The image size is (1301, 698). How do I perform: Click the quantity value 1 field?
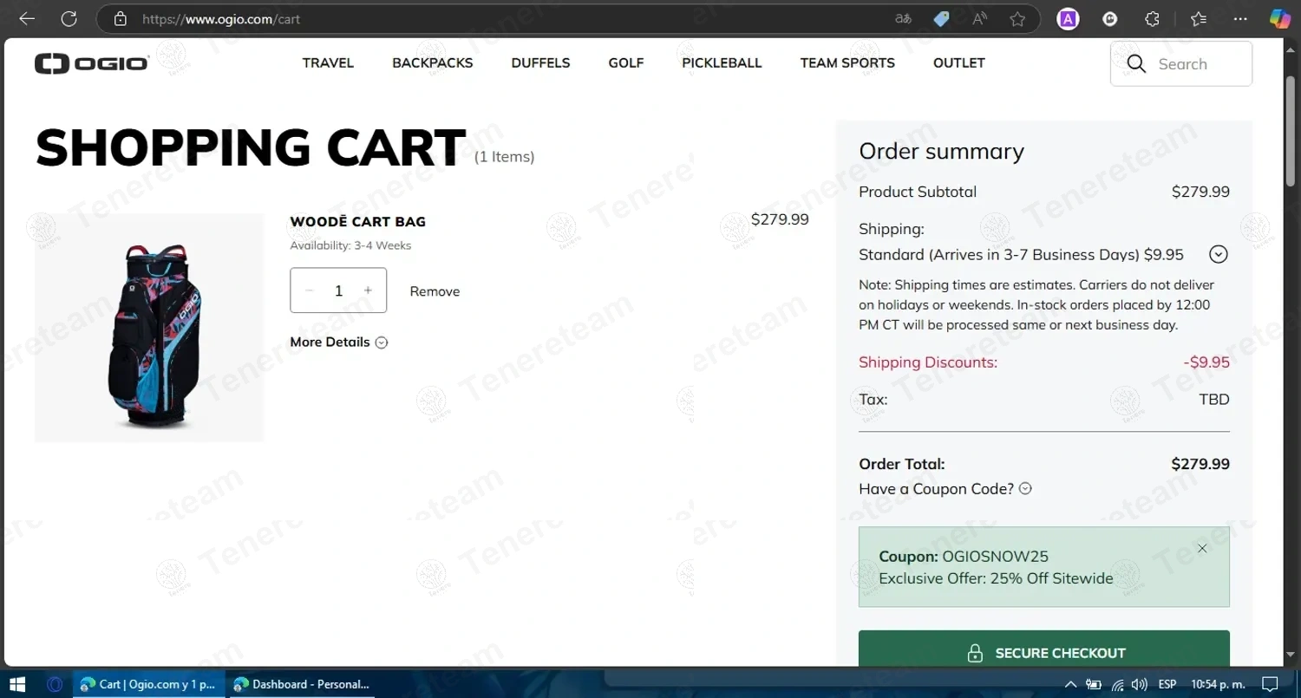338,290
